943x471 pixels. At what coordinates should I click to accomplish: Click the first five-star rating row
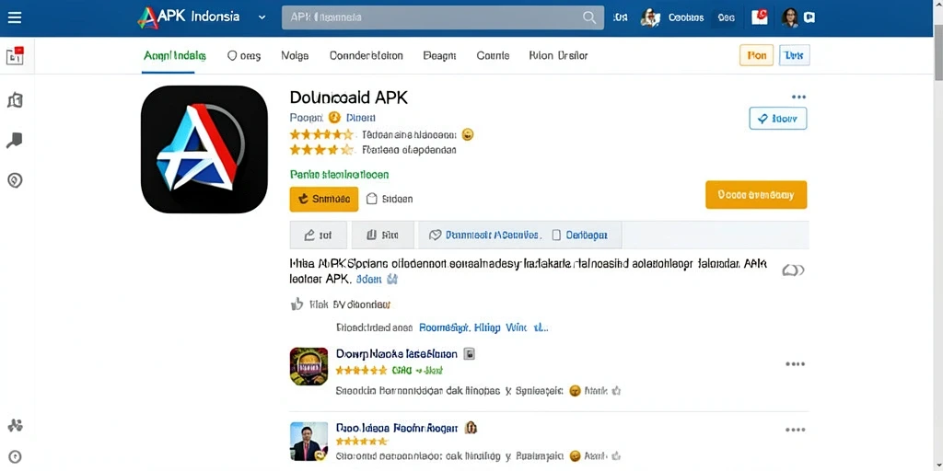pos(322,134)
